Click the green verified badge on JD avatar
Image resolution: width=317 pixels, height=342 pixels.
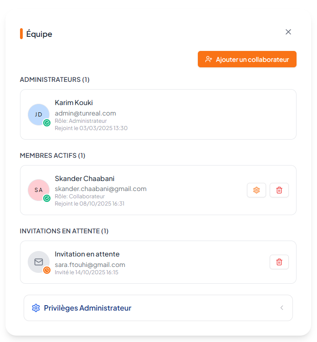[x=47, y=123]
